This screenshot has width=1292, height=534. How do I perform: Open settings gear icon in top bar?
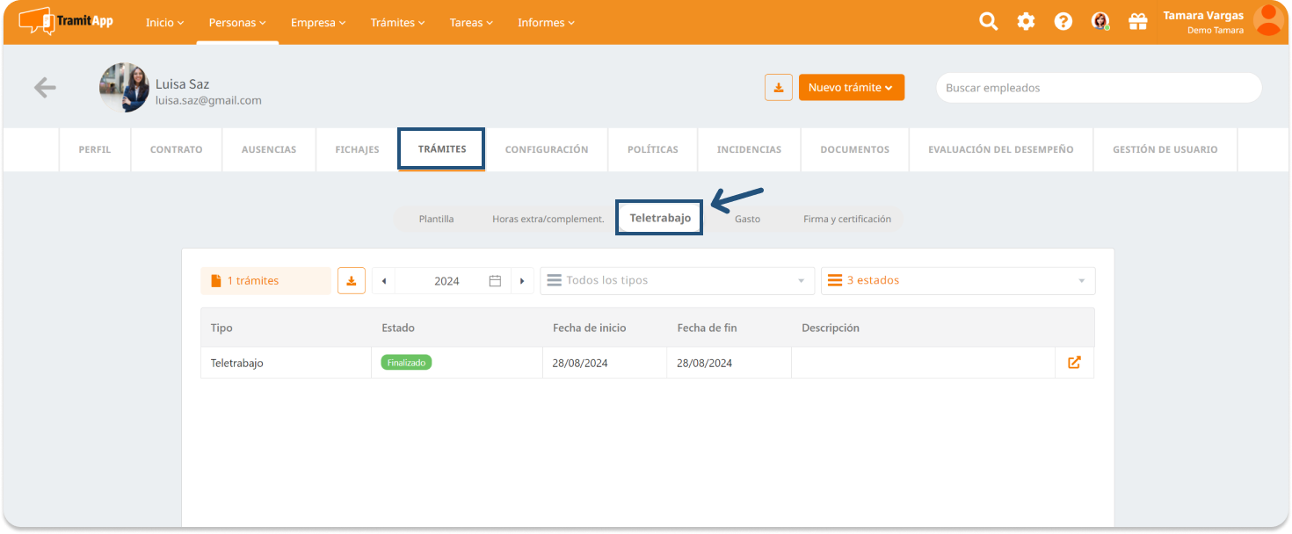(1026, 22)
